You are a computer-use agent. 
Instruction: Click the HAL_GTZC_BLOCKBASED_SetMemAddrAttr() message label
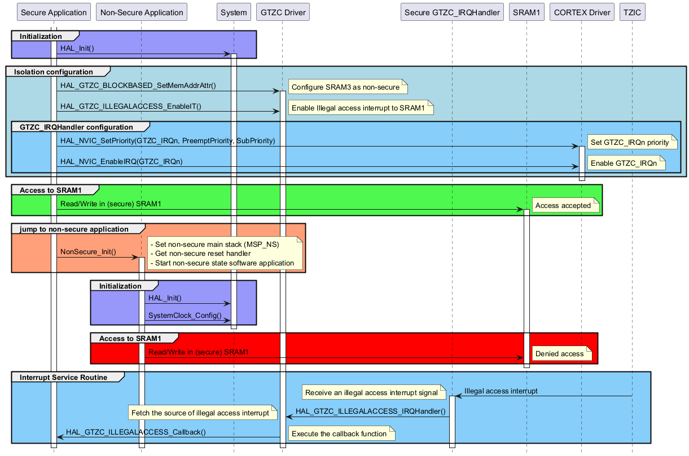coord(138,86)
